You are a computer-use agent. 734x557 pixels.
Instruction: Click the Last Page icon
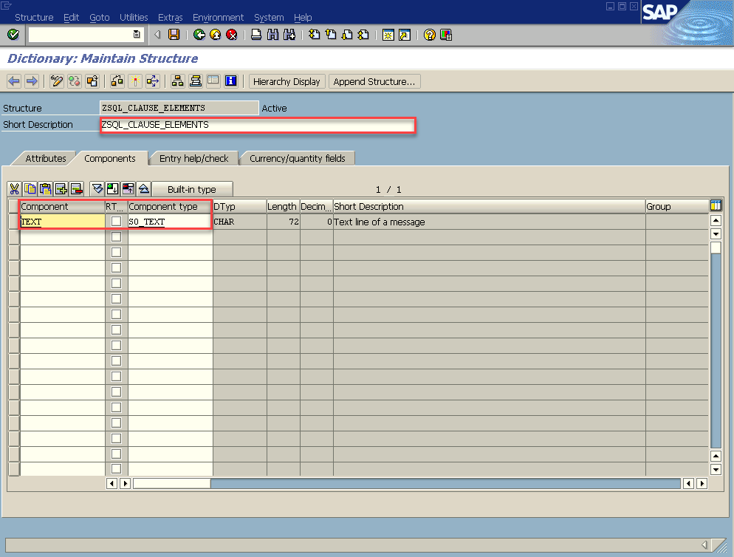(x=363, y=35)
